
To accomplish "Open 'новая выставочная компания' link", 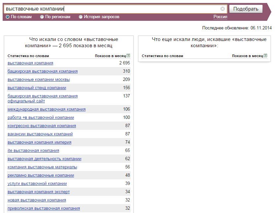I will click(37, 200).
